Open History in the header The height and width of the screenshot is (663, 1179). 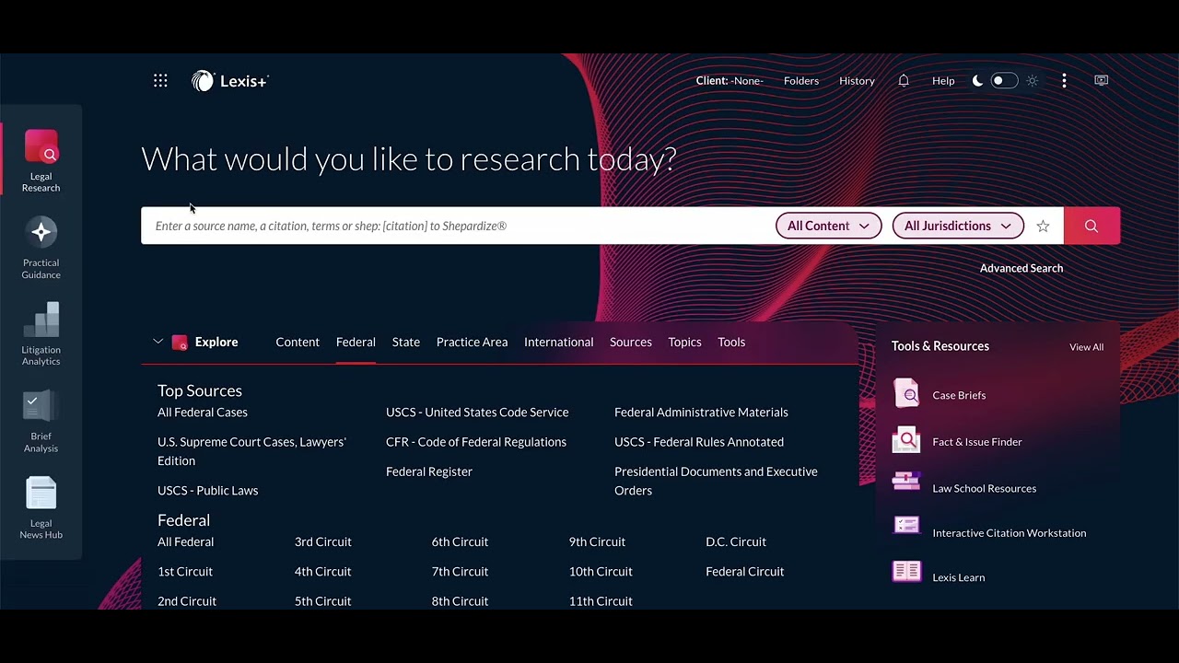(x=857, y=81)
